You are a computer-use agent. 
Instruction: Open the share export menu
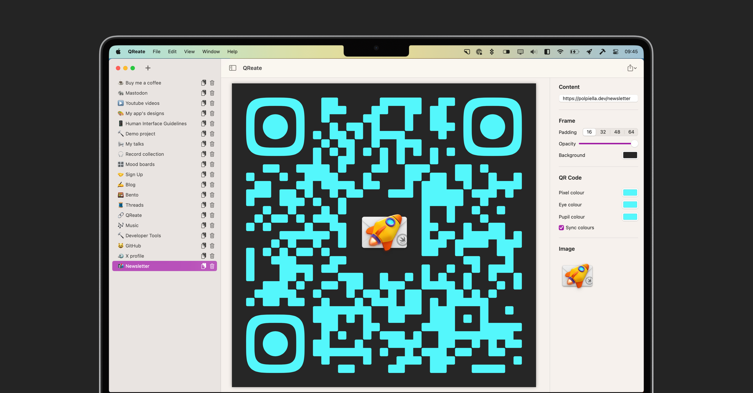[632, 68]
